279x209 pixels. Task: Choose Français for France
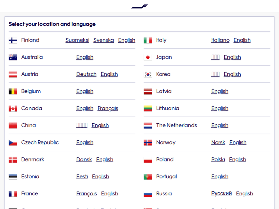(86, 193)
